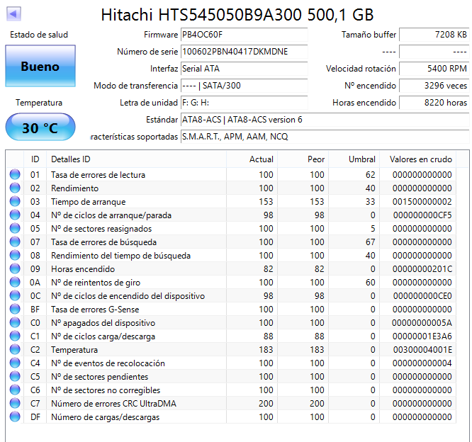Click the Estándar ATA8-ACS field
472x442 pixels.
click(325, 120)
